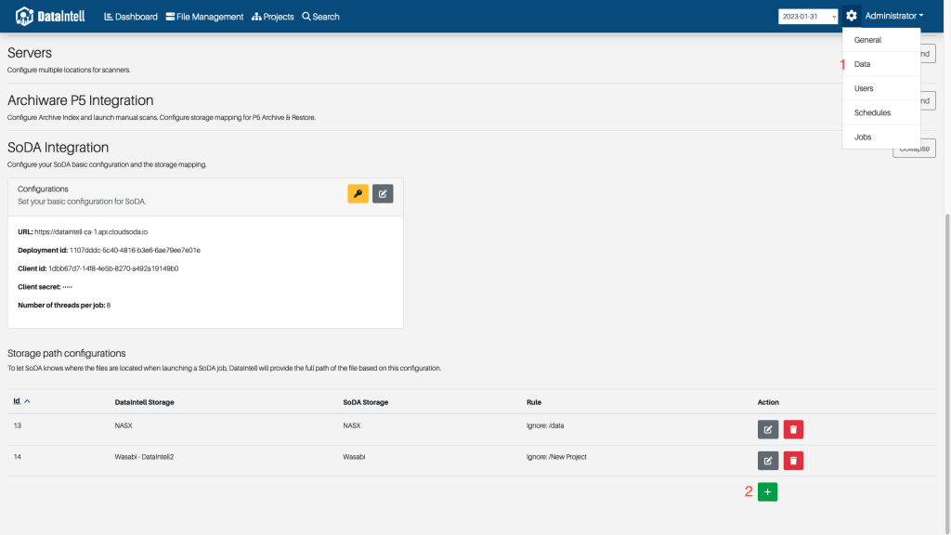Click the Deployment id value
The width and height of the screenshot is (951, 535).
pyautogui.click(x=135, y=250)
